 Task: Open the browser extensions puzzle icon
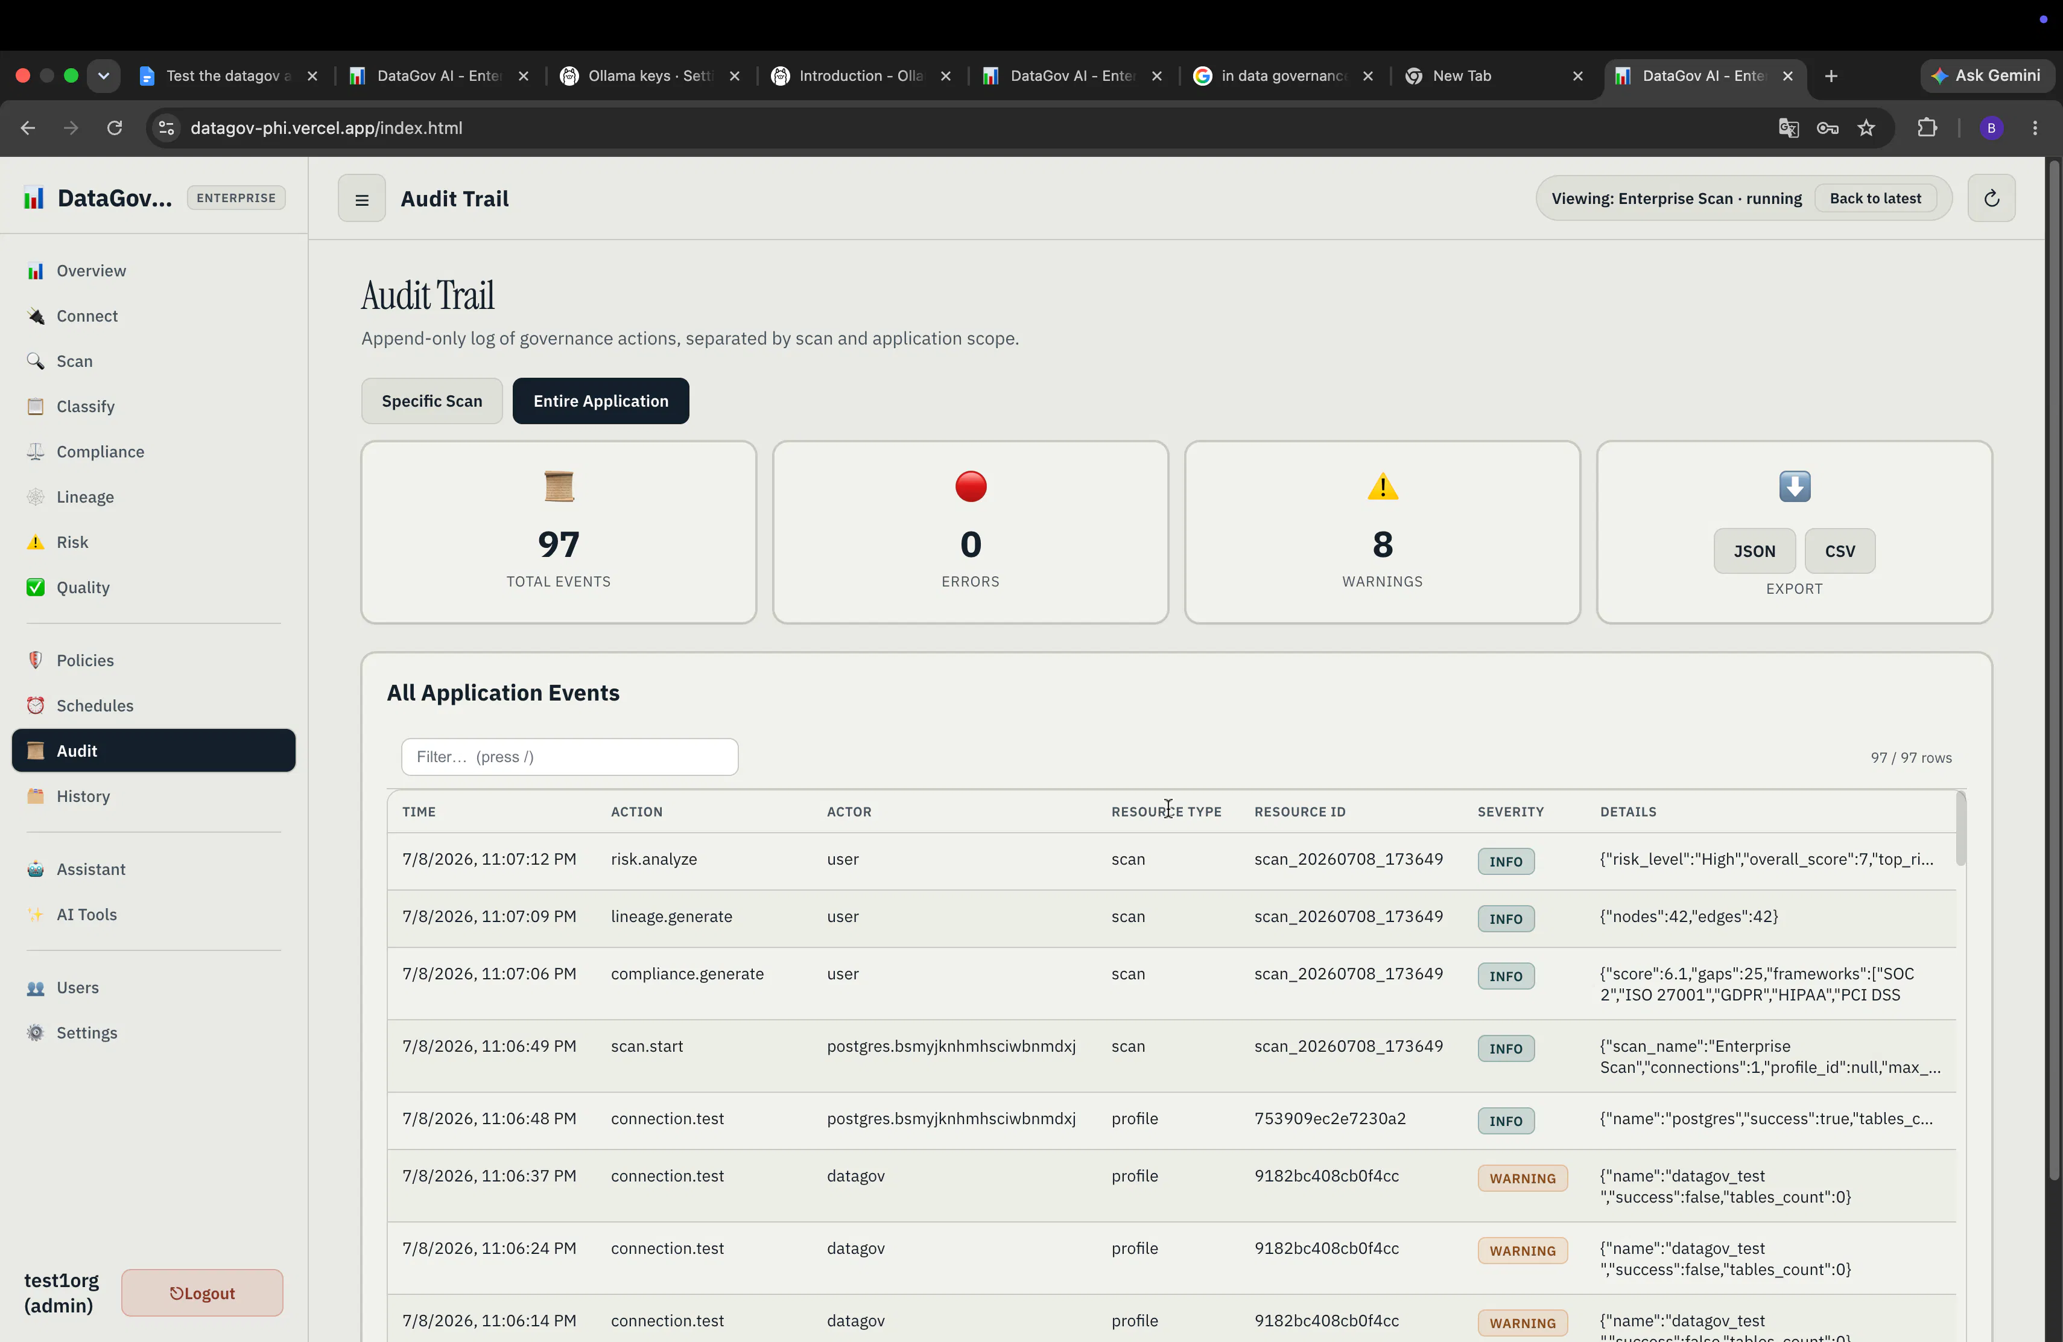[1926, 129]
